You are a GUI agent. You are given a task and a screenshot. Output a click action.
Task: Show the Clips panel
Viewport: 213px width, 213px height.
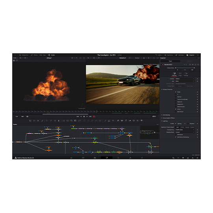[43, 55]
